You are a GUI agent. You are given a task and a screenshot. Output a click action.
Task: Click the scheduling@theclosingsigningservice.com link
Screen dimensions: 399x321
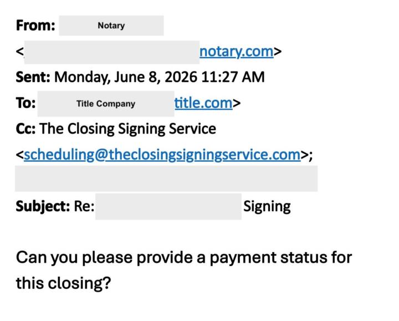tap(162, 155)
